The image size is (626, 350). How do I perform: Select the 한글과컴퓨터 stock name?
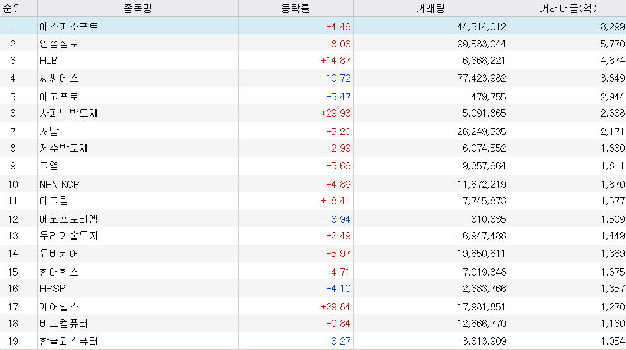69,341
